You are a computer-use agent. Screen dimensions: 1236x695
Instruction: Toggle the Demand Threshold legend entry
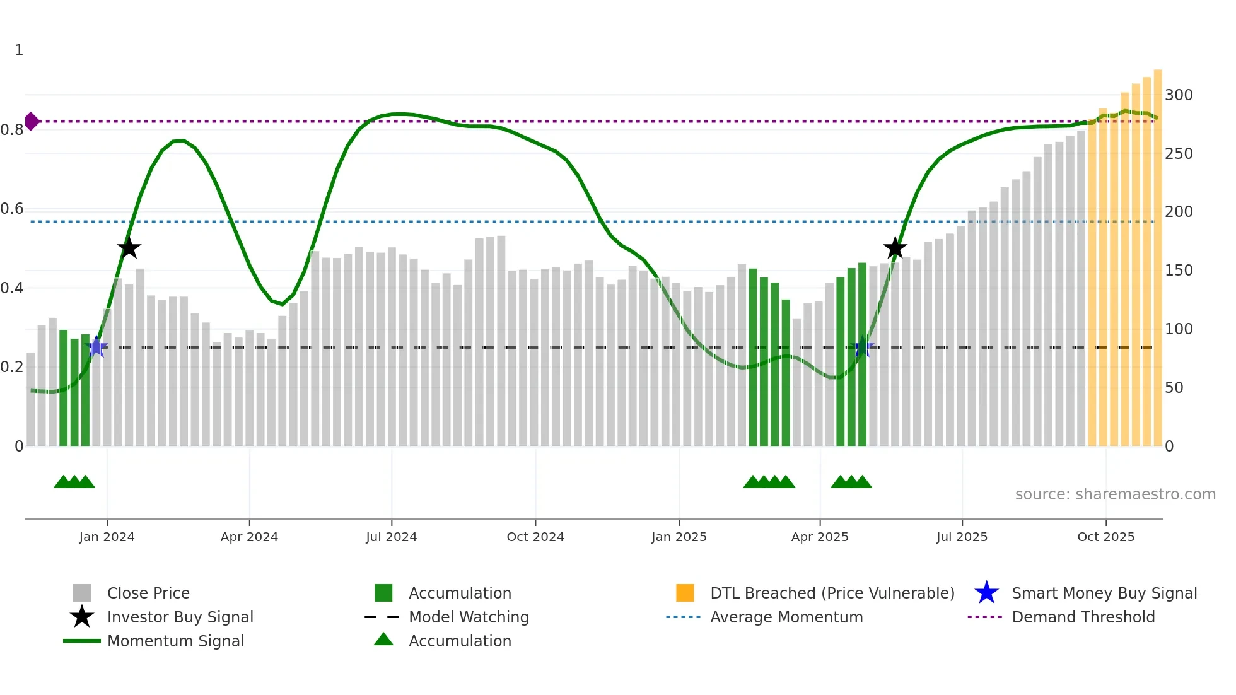1083,617
